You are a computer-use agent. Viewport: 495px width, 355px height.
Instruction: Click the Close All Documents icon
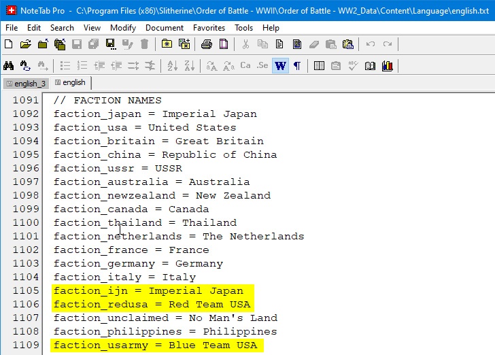click(60, 44)
